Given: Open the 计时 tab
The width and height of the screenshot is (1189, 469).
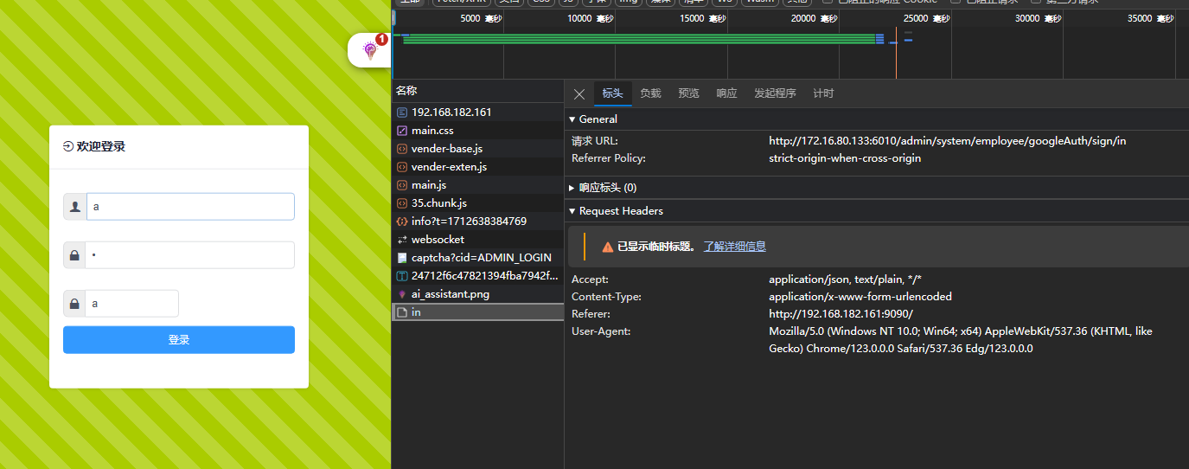Looking at the screenshot, I should tap(823, 93).
